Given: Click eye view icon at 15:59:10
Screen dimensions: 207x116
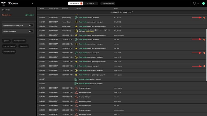Looking at the screenshot, I should click(x=76, y=35).
